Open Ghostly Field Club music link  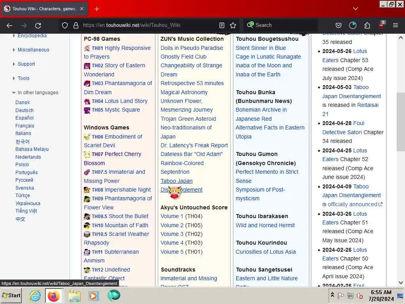(x=184, y=57)
